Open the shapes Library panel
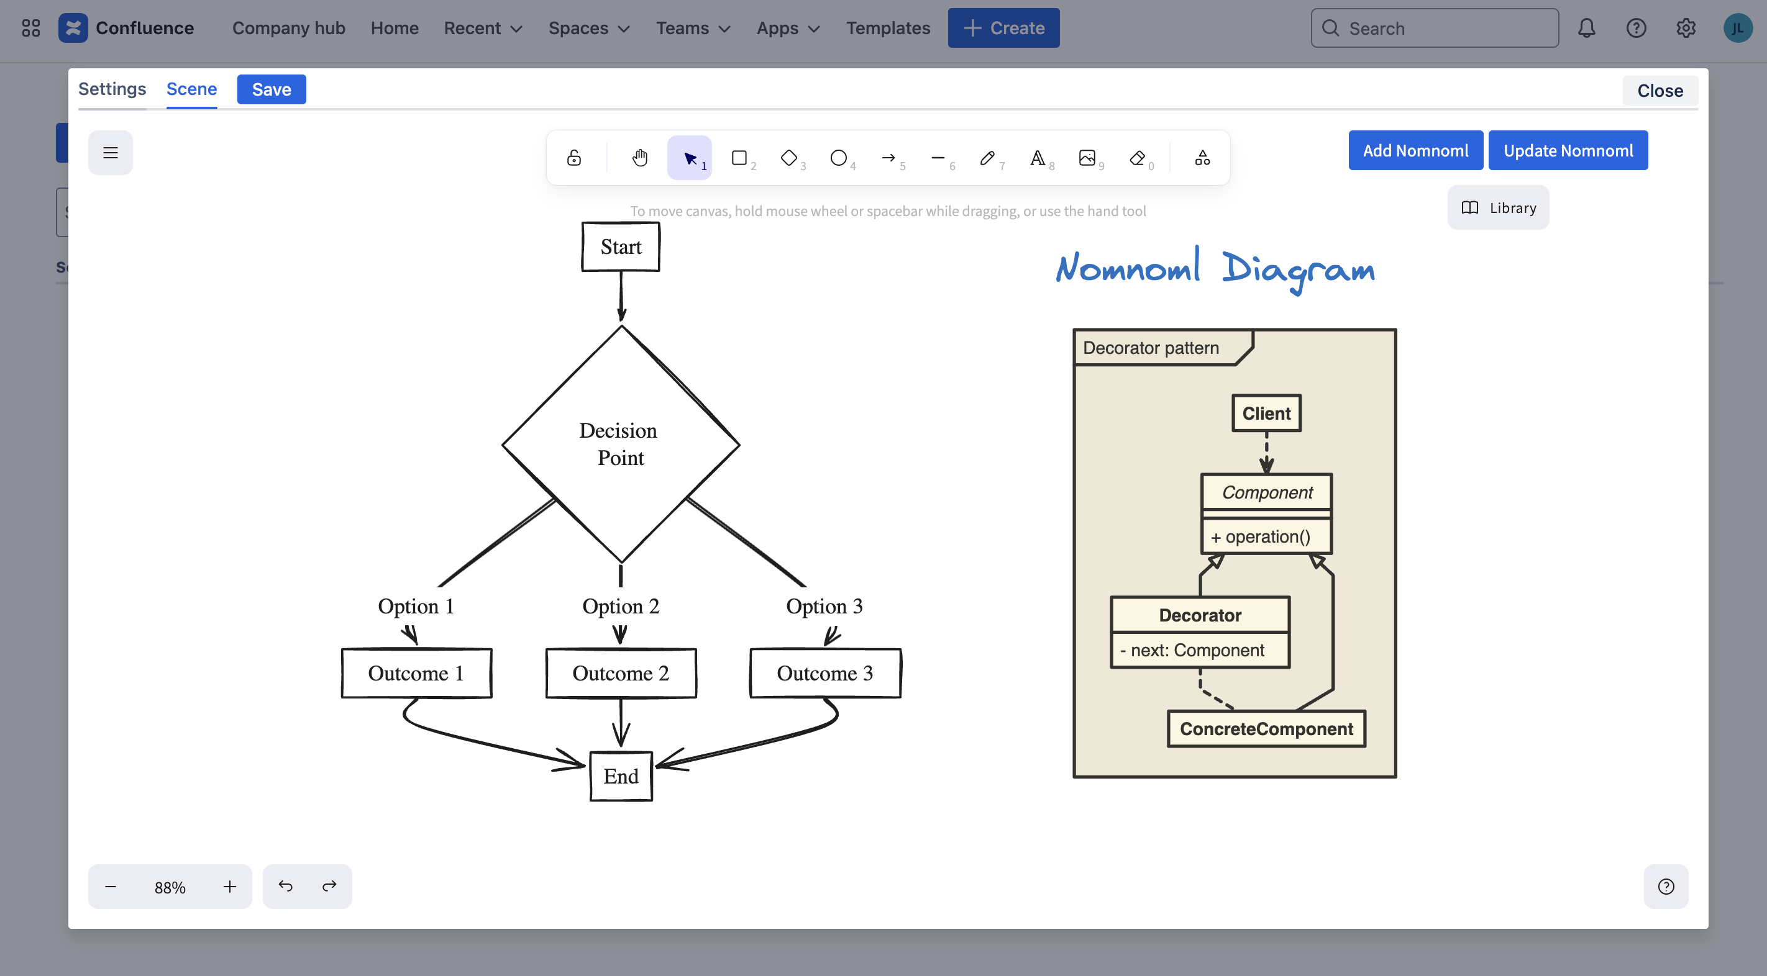Image resolution: width=1767 pixels, height=976 pixels. pos(1498,207)
